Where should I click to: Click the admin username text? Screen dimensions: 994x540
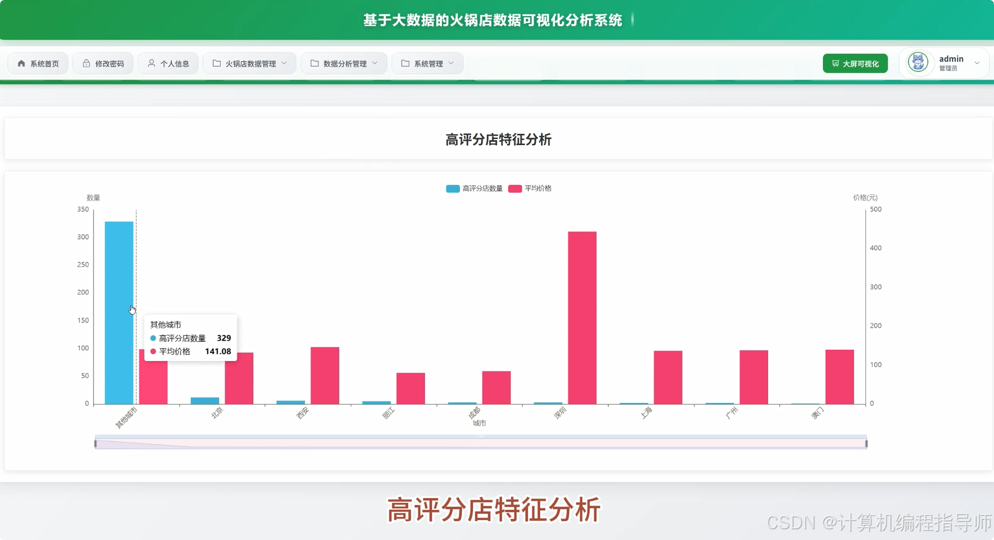[x=951, y=59]
